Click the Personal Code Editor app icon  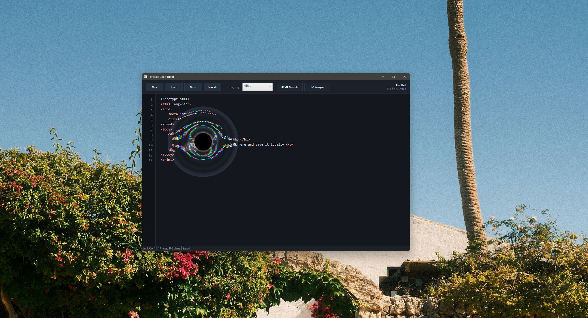point(145,77)
